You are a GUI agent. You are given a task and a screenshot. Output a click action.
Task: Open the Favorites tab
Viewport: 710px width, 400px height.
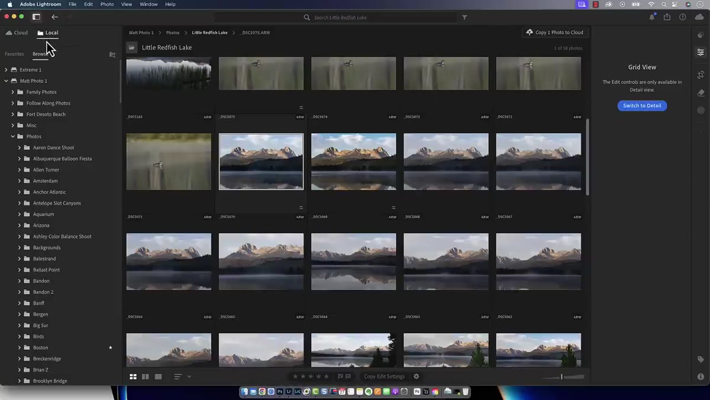pos(14,54)
